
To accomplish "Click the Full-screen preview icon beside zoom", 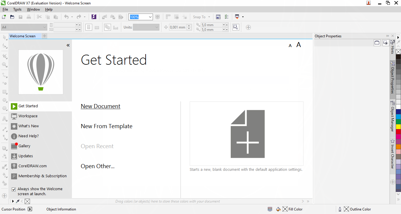I will (x=158, y=17).
